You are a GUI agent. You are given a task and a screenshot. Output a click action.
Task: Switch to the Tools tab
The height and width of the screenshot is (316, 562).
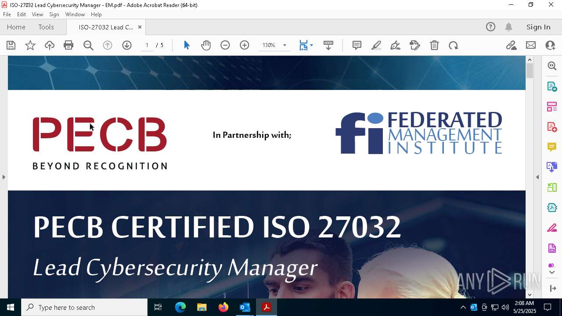pyautogui.click(x=46, y=27)
